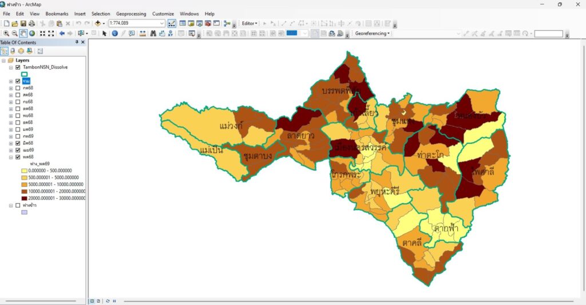Click the Add Data button
This screenshot has width=586, height=305.
98,23
